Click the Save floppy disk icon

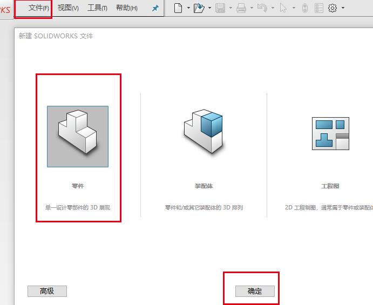coord(220,8)
